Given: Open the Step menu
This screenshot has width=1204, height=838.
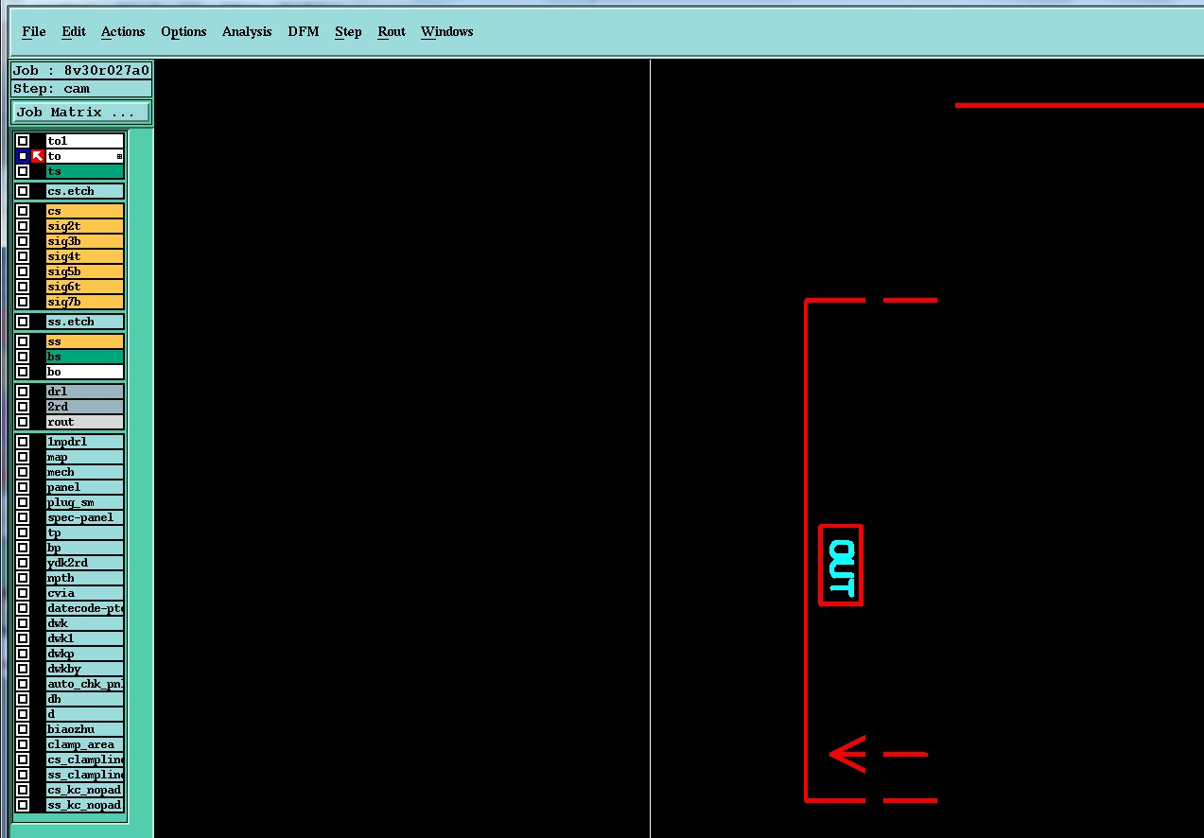Looking at the screenshot, I should 348,32.
